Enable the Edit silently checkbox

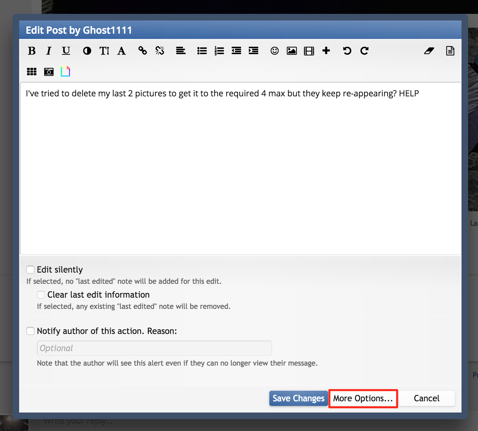pos(30,270)
